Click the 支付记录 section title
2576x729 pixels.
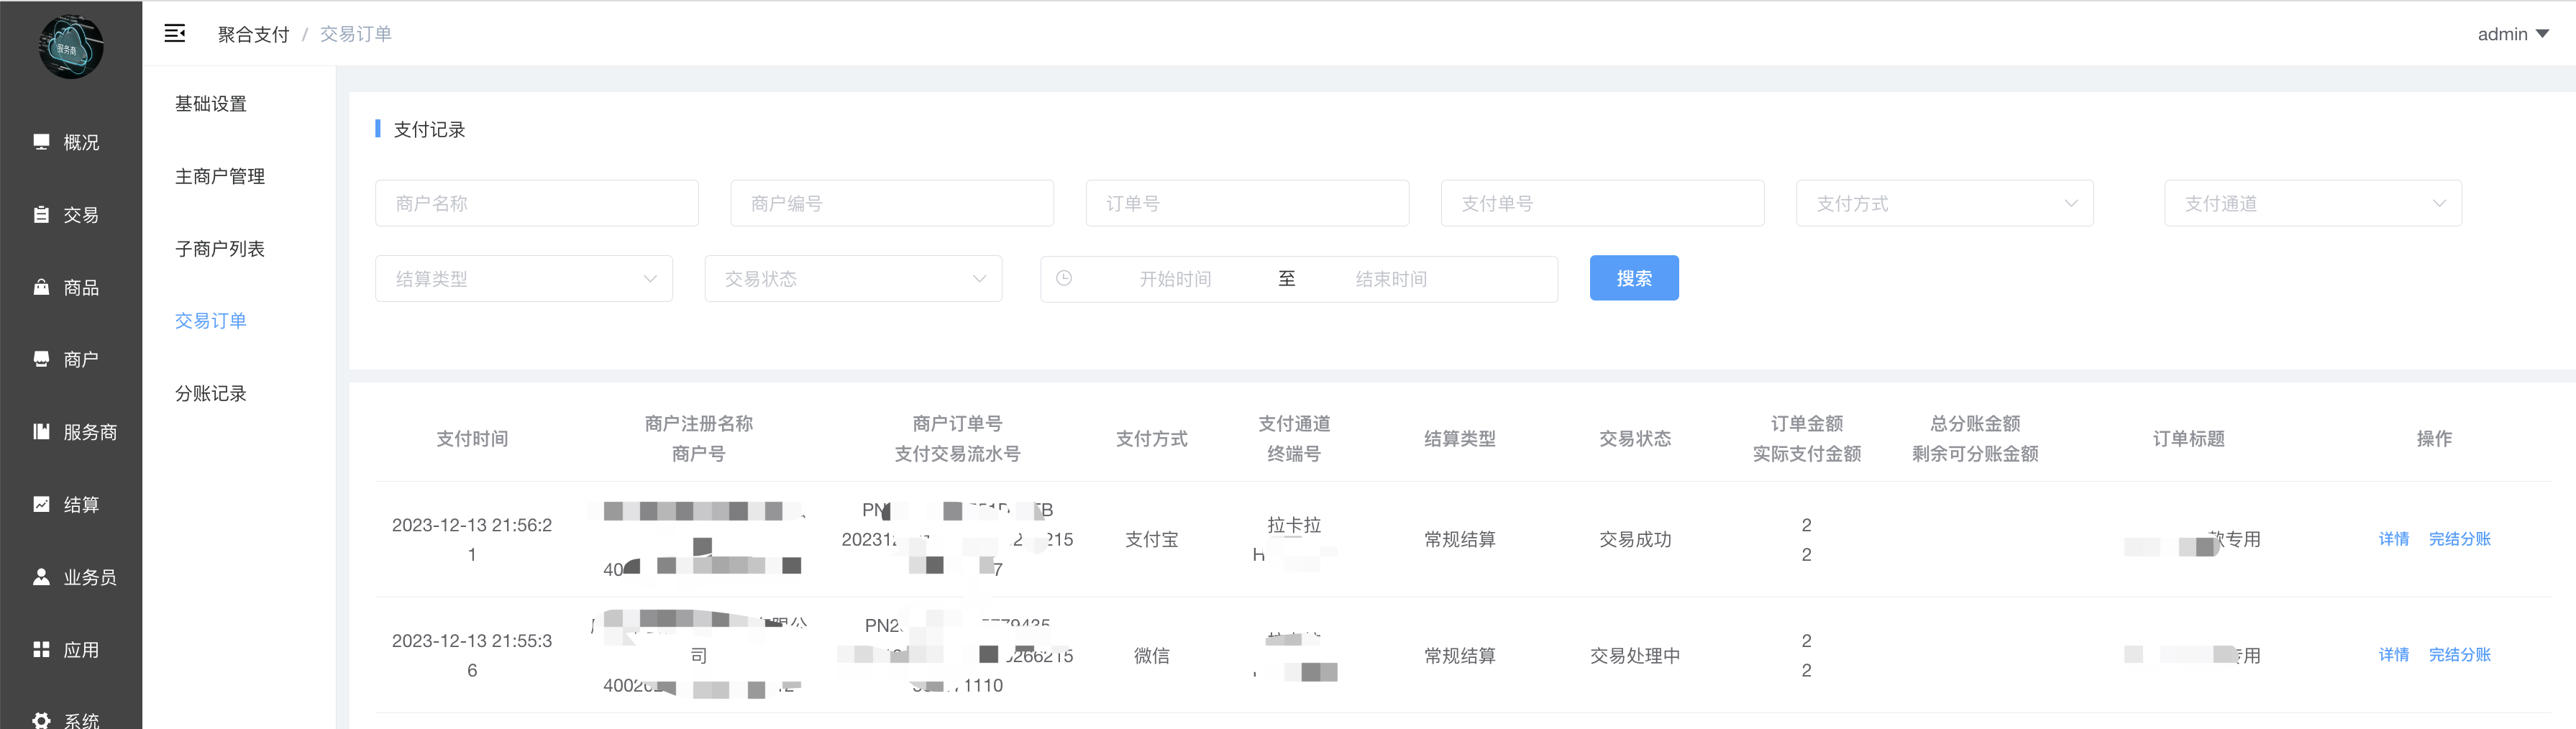point(429,129)
